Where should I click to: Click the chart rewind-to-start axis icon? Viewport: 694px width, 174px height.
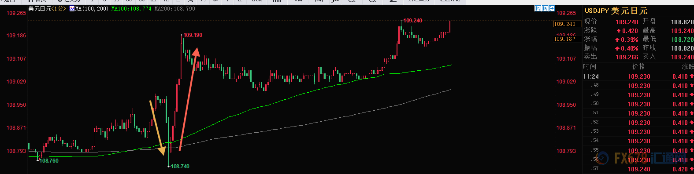(x=538, y=8)
